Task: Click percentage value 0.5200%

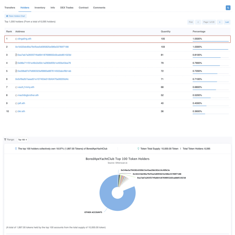Action: (197, 95)
